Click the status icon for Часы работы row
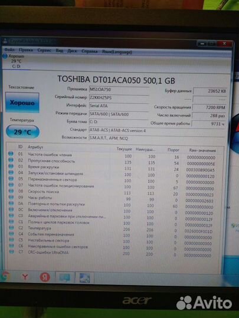Image resolution: width=239 pixels, height=318 pixels. [x=11, y=197]
